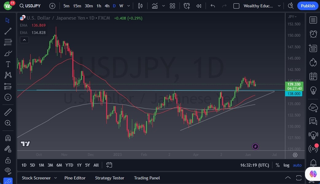The width and height of the screenshot is (320, 184).
Task: Select the daily D timeframe
Action: click(x=114, y=6)
